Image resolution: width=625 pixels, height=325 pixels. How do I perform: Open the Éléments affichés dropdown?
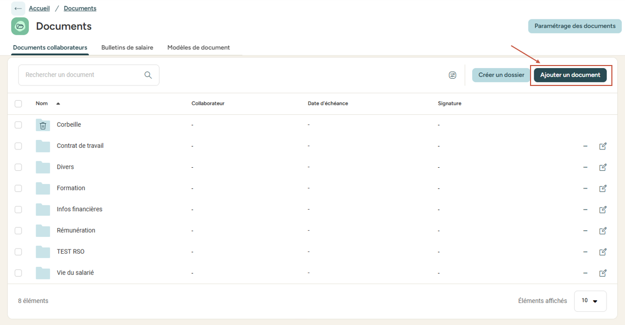[x=590, y=301]
